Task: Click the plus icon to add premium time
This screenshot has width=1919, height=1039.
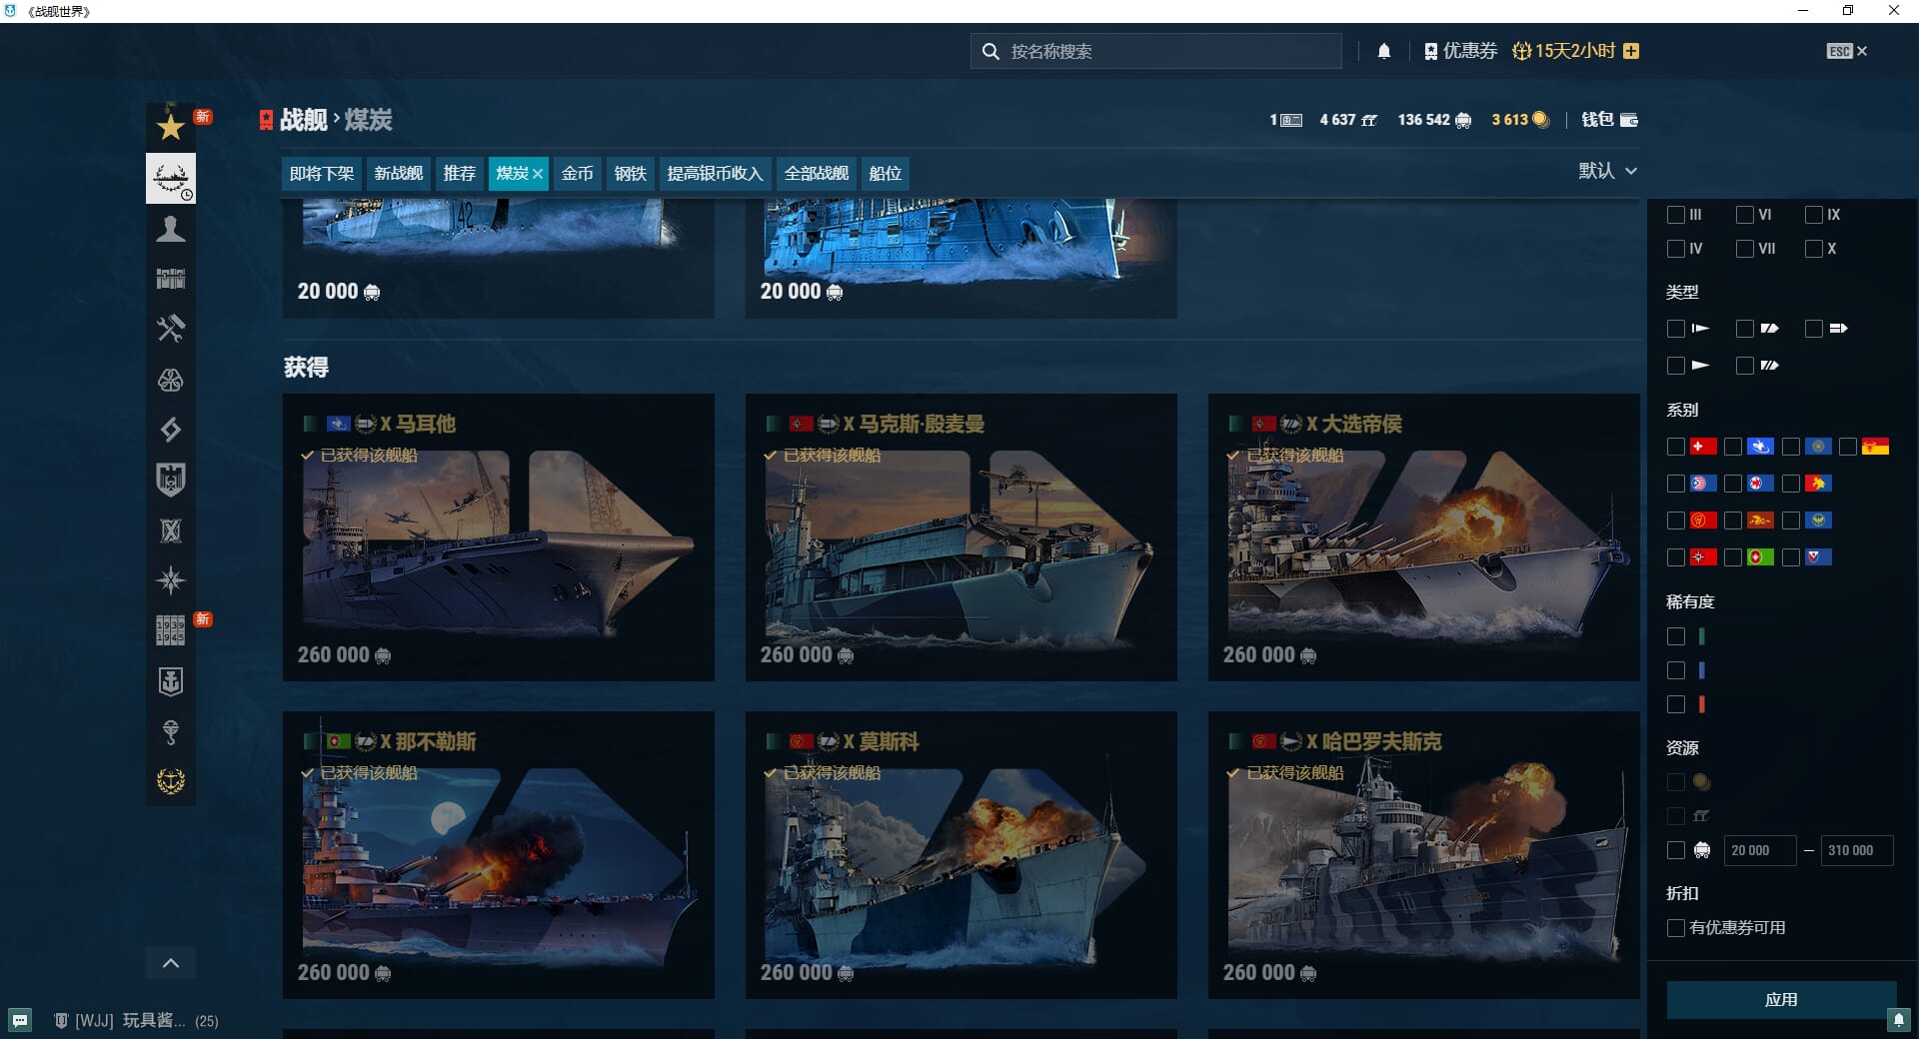Action: (1631, 51)
